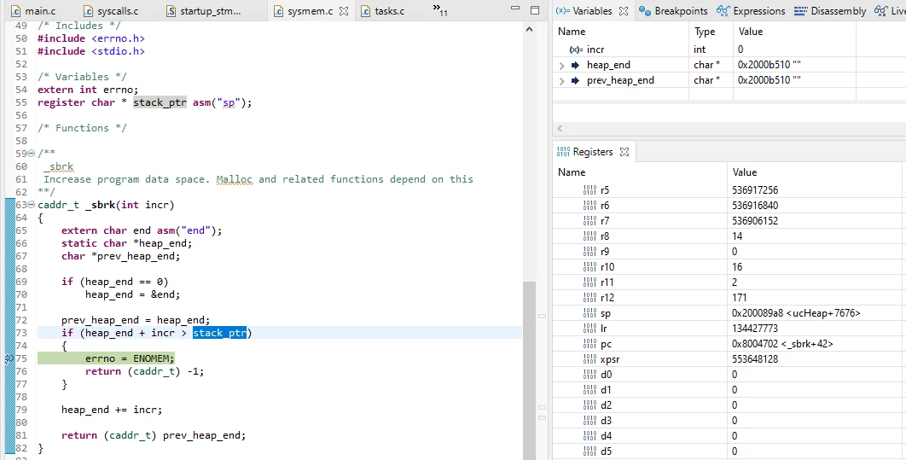
Task: Minimize the editor area
Action: [x=515, y=9]
